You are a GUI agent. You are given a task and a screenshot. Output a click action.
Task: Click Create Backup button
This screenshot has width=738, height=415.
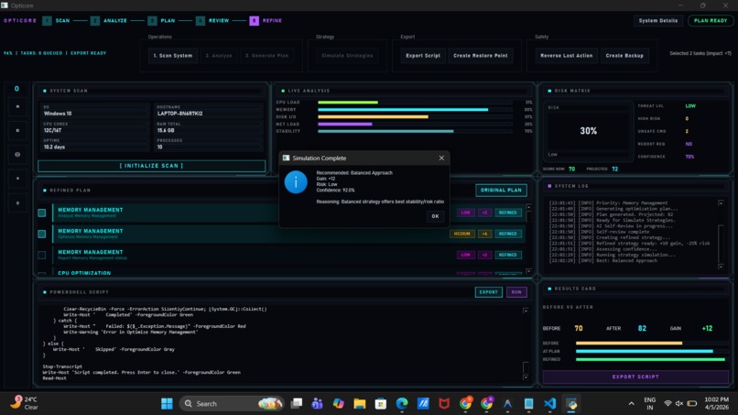point(624,56)
